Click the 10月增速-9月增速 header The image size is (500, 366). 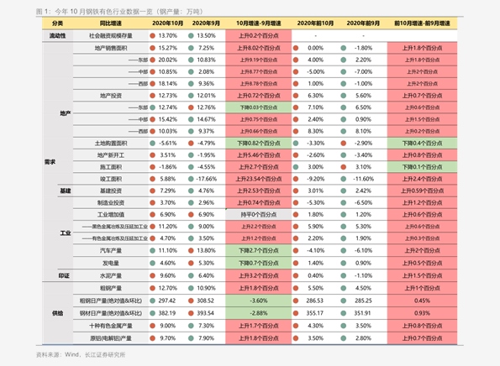click(259, 24)
